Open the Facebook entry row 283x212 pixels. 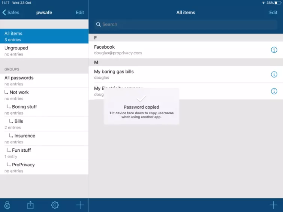(180, 50)
